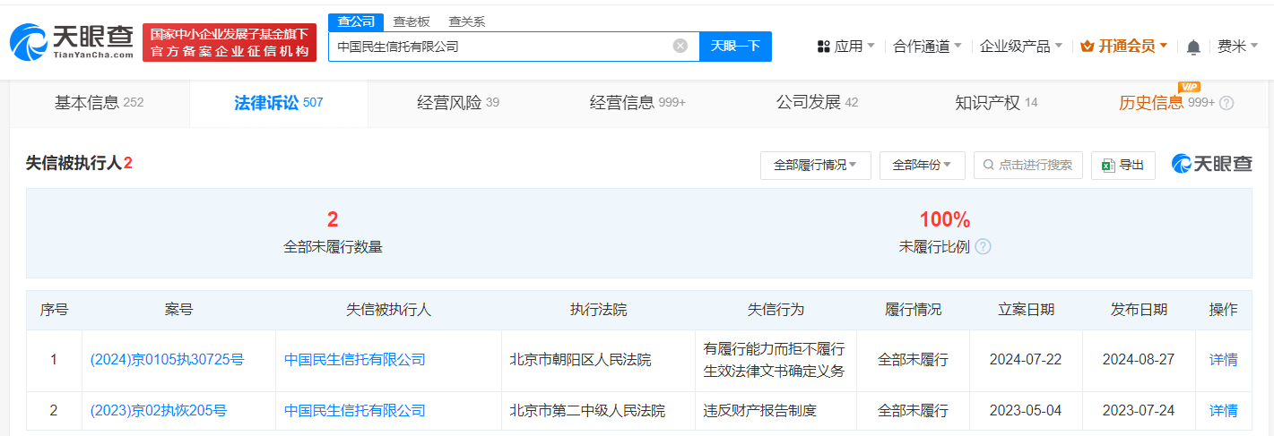Click the 点击进行搜索 table search field
1274x436 pixels.
tap(1027, 165)
